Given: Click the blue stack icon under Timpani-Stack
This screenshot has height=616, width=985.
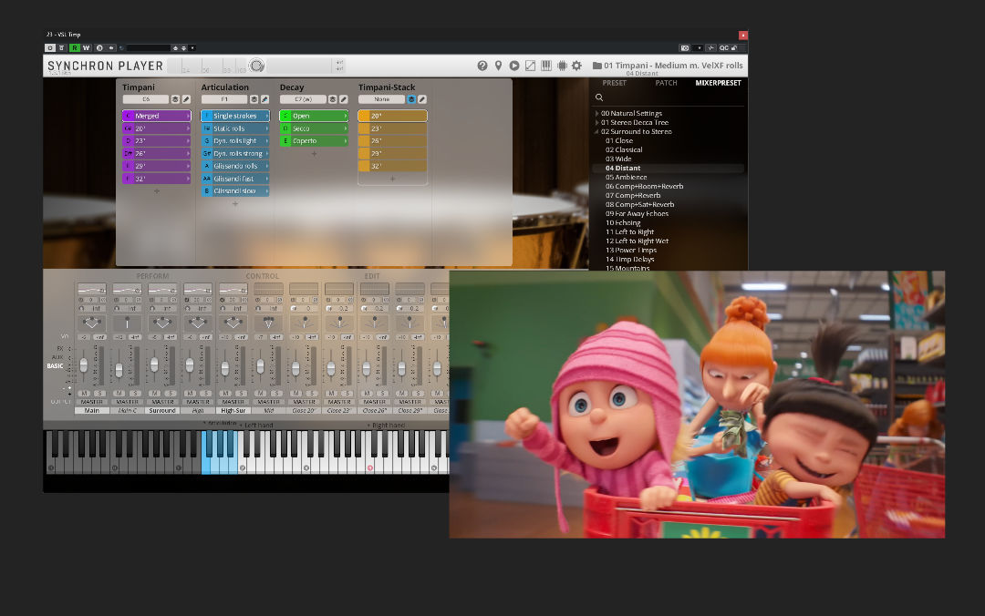Looking at the screenshot, I should (411, 99).
